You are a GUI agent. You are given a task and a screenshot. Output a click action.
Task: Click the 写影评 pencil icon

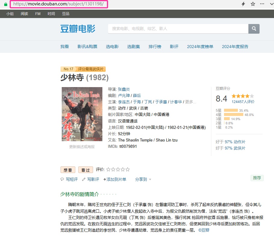pos(84,179)
